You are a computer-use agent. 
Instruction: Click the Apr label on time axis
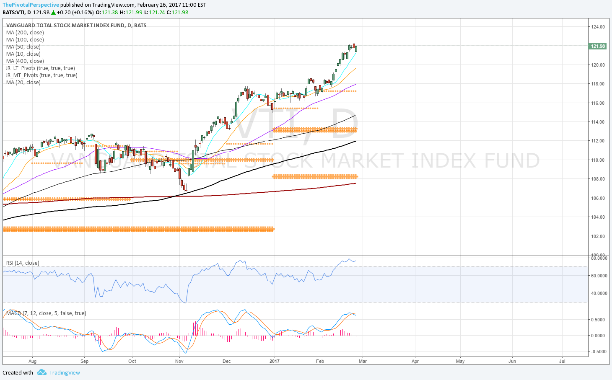415,361
